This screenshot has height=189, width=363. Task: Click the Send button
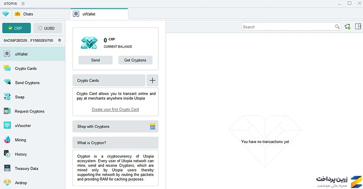pos(95,60)
